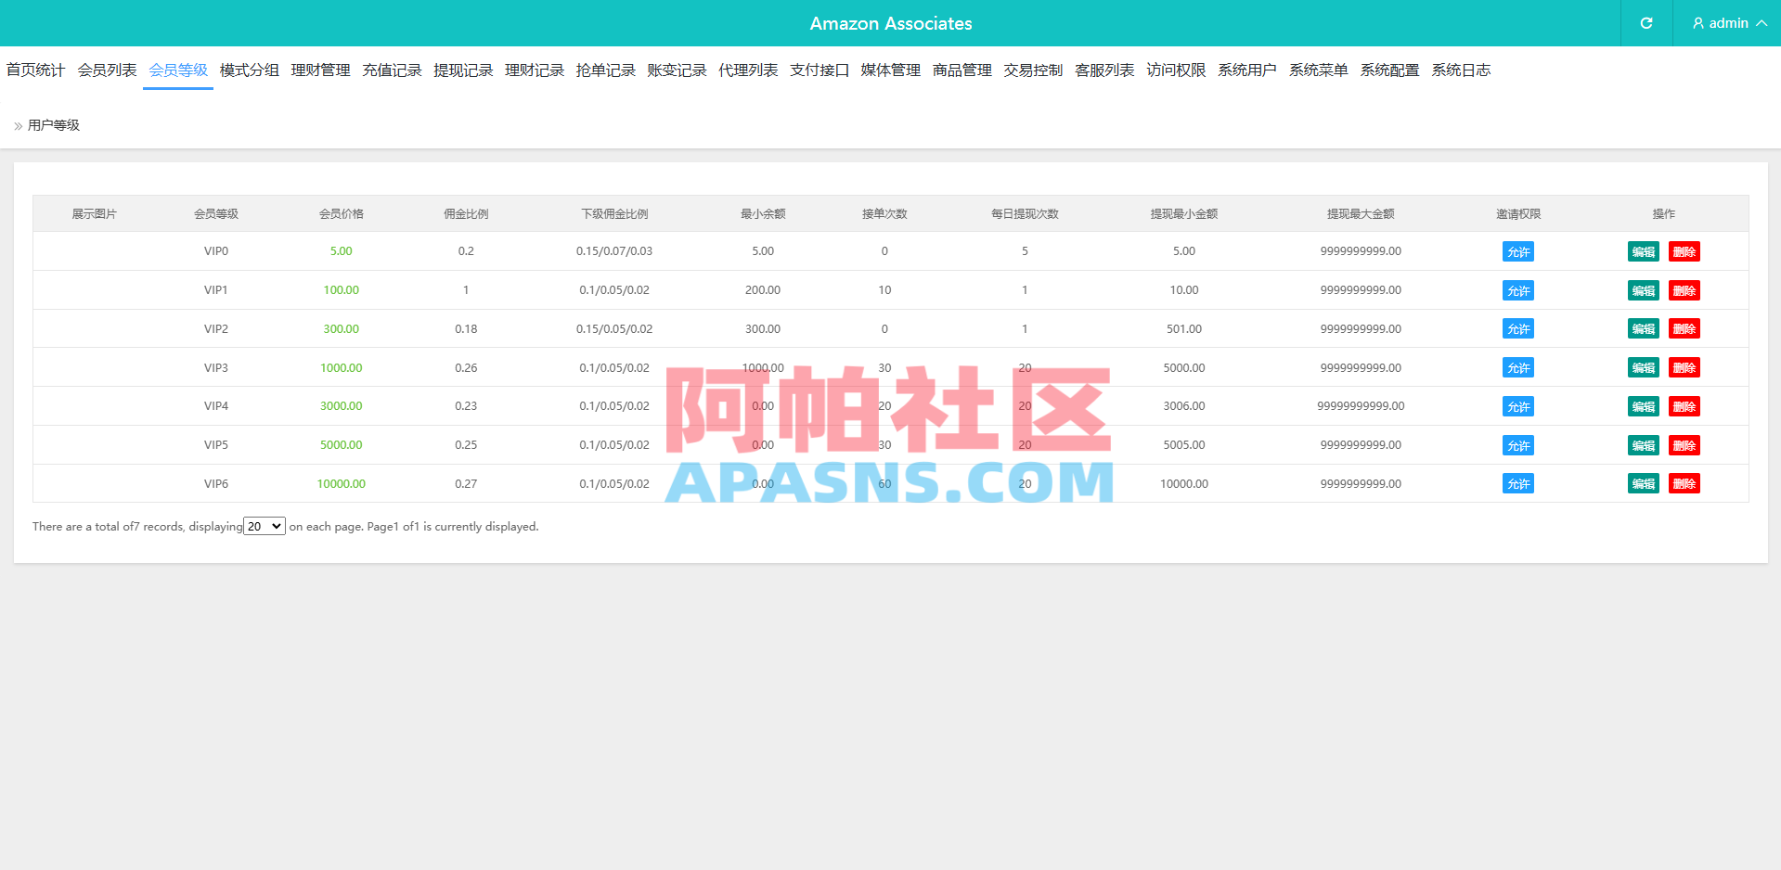The image size is (1781, 870).
Task: Click the 用户等级 breadcrumb label
Action: (53, 124)
